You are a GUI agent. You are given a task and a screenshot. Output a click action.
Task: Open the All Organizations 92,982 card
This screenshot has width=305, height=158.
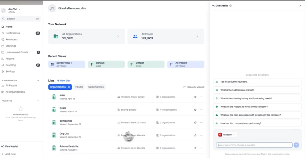tap(86, 36)
